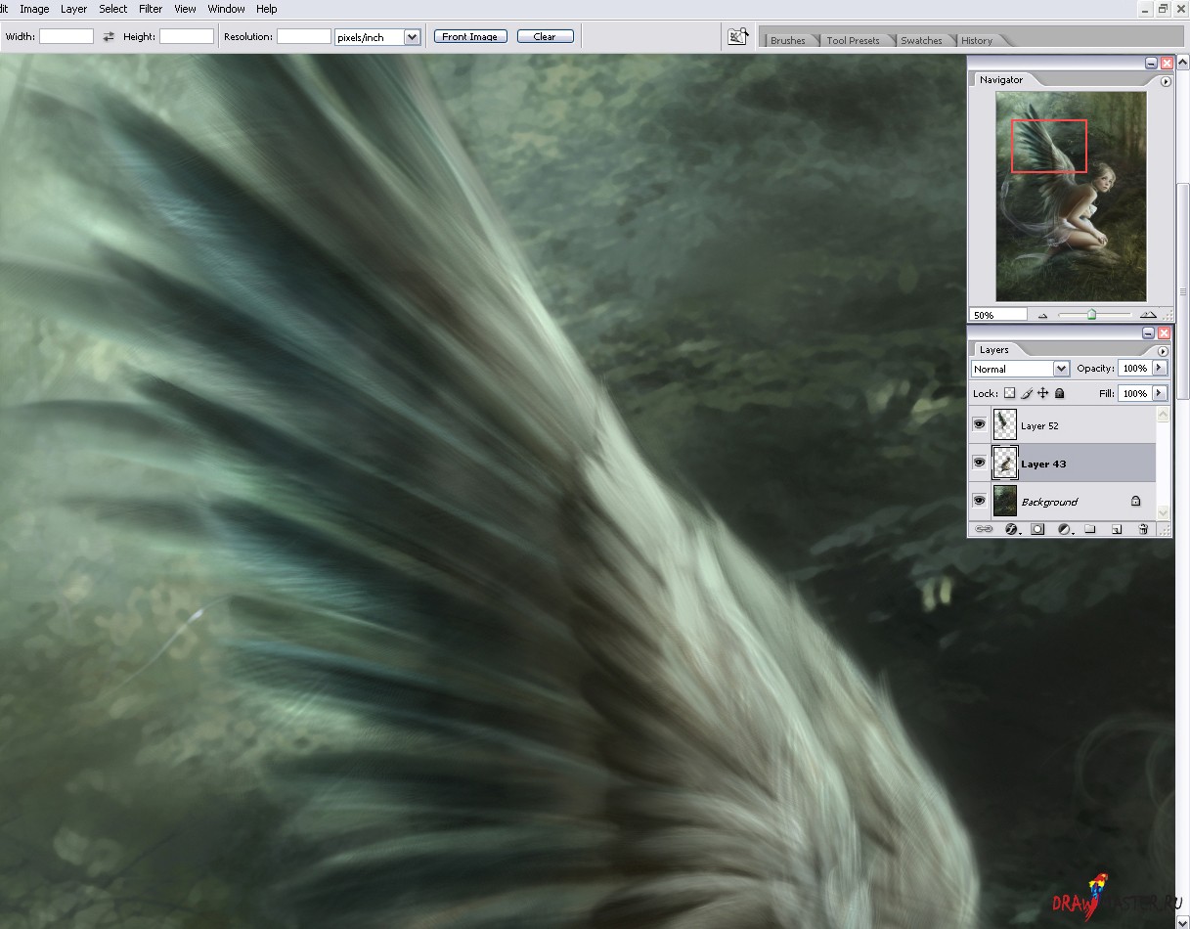
Task: Open the Layer menu
Action: 73,9
